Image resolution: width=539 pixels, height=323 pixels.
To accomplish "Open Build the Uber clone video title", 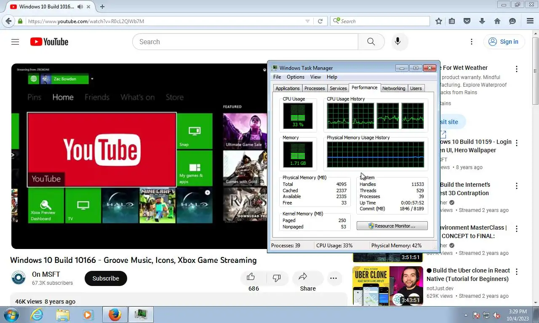I will pos(468,275).
